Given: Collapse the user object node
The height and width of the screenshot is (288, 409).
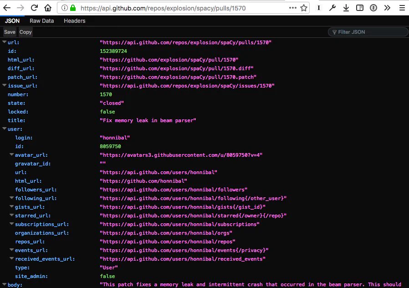Looking at the screenshot, I should click(x=5, y=129).
